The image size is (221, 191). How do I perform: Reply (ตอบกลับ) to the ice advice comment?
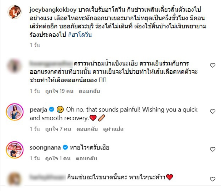[x=89, y=91]
